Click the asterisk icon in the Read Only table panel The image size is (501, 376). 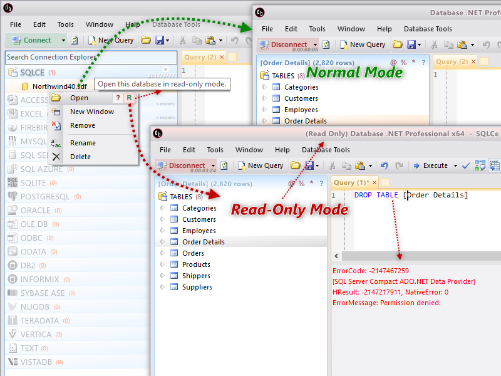point(311,184)
